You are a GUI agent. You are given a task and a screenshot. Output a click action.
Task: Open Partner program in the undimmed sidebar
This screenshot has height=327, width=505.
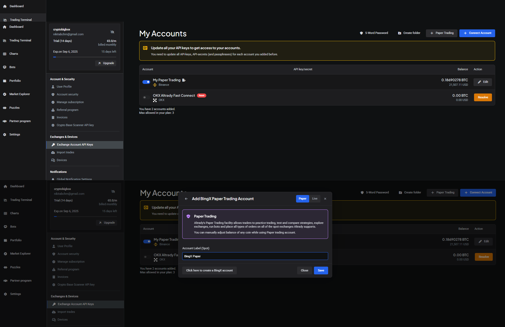tap(17, 121)
